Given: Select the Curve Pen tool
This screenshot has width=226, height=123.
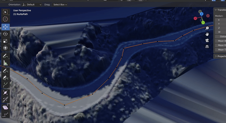Looking at the screenshot, I should click(5, 78).
